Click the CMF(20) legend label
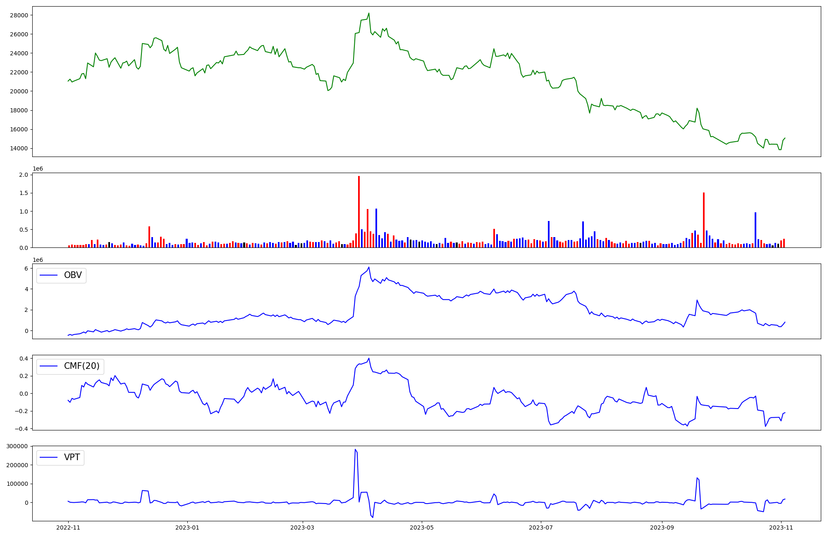This screenshot has width=827, height=537. pos(81,366)
